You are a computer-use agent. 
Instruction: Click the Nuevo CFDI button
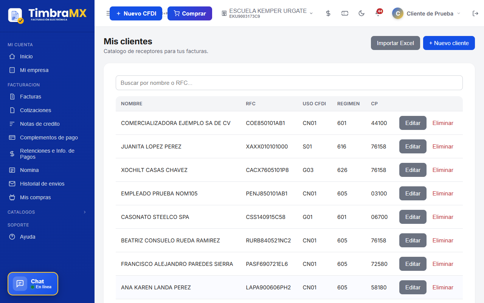pos(136,13)
